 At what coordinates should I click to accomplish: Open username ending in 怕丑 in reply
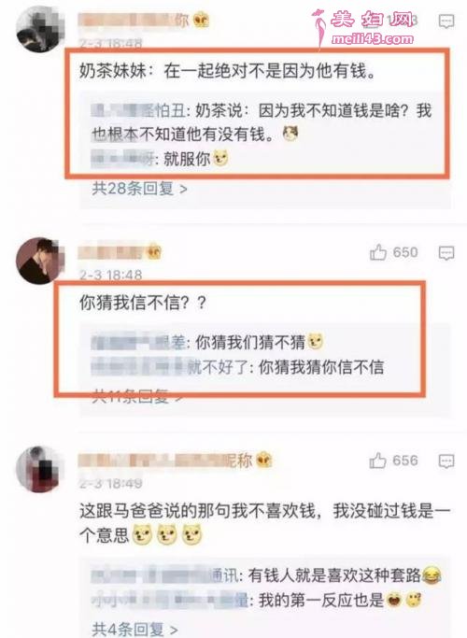(x=140, y=110)
